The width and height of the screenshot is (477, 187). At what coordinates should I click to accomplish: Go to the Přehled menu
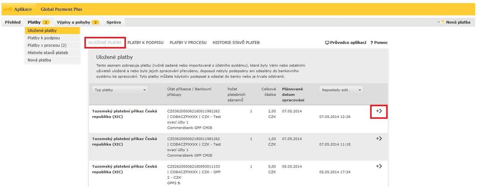13,22
